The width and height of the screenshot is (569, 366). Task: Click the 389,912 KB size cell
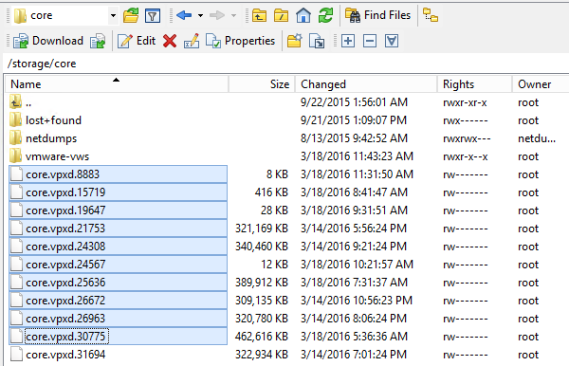click(x=262, y=283)
